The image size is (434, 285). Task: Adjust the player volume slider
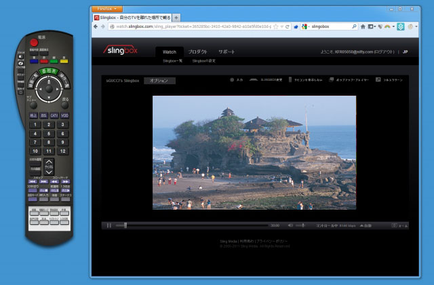click(x=300, y=225)
